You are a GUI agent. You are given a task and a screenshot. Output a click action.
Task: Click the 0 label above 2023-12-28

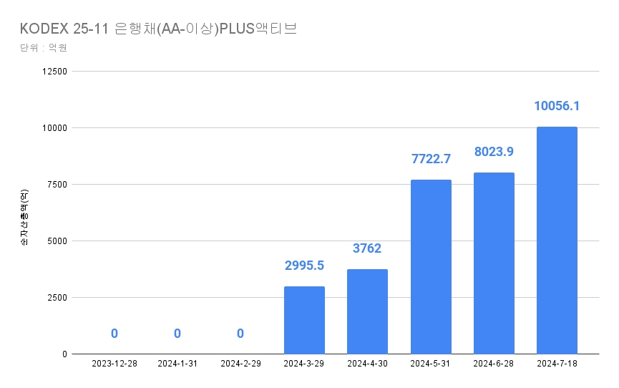114,334
